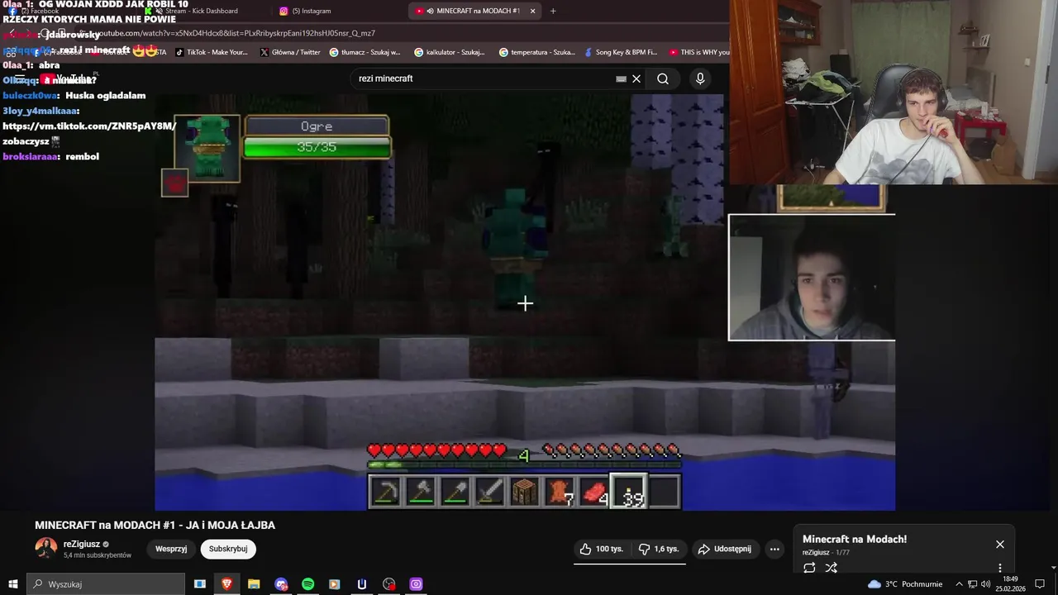
Task: Open Brave browser from the taskbar
Action: coord(226,584)
